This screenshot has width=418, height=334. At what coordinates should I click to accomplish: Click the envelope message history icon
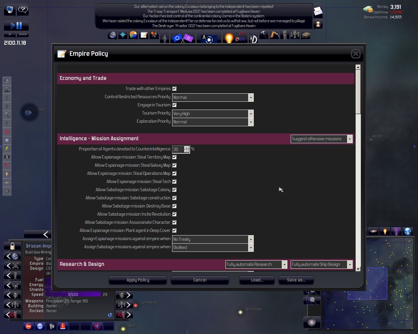(318, 12)
